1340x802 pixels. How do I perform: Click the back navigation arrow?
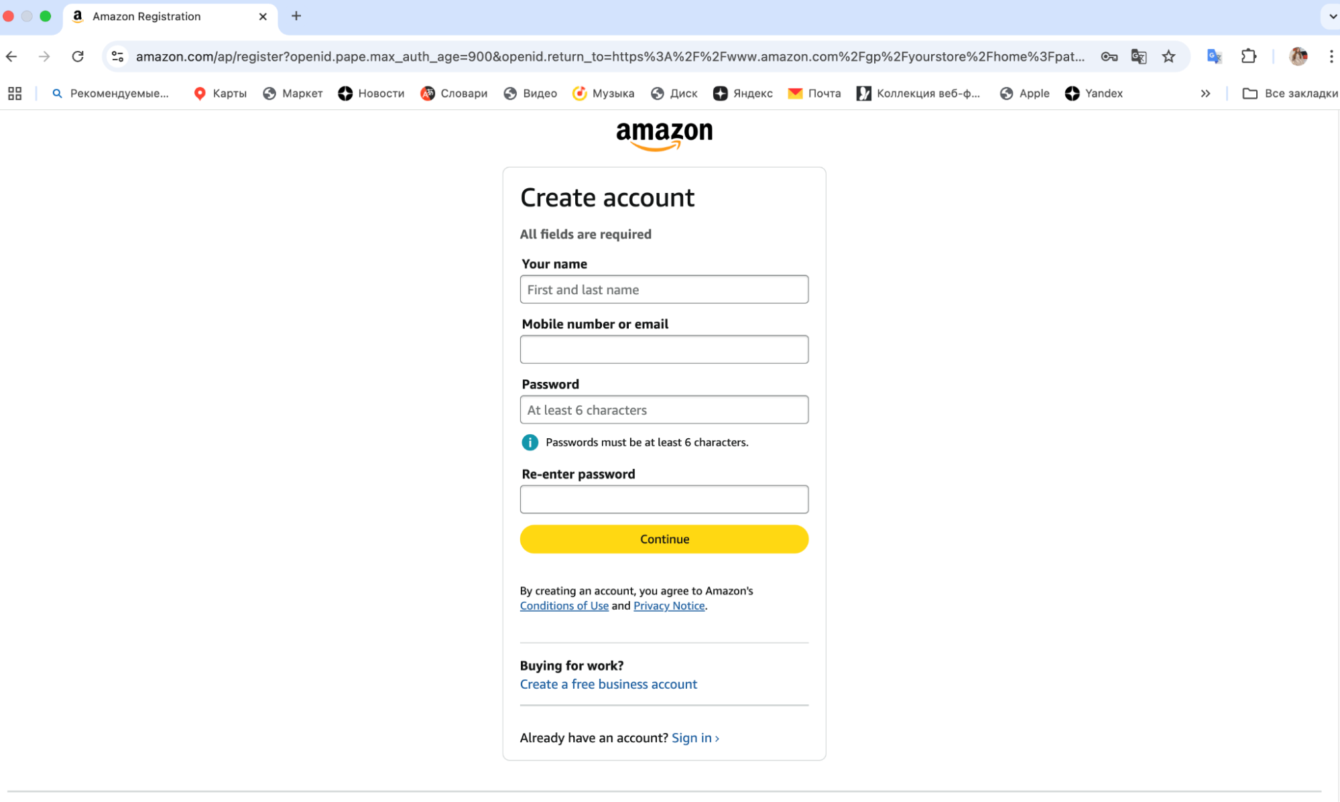pyautogui.click(x=12, y=56)
